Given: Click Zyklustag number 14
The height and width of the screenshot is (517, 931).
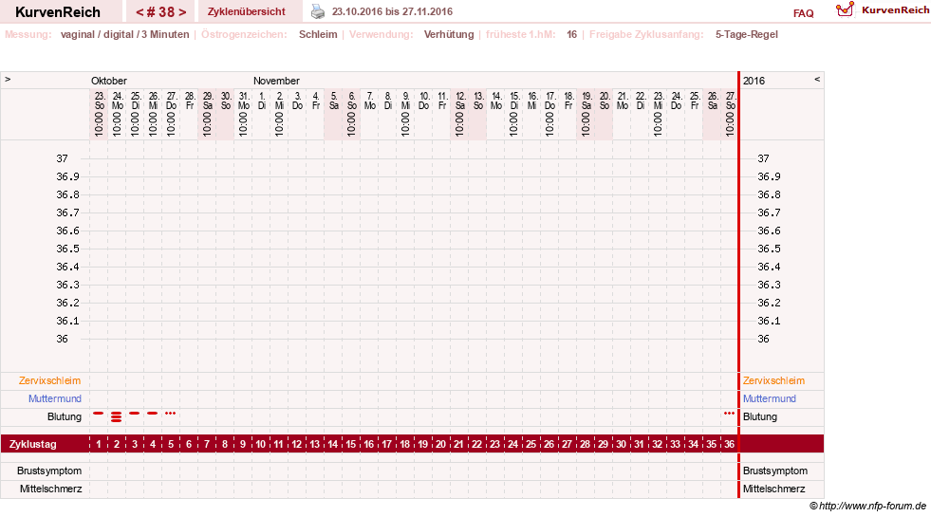Looking at the screenshot, I should tap(332, 444).
